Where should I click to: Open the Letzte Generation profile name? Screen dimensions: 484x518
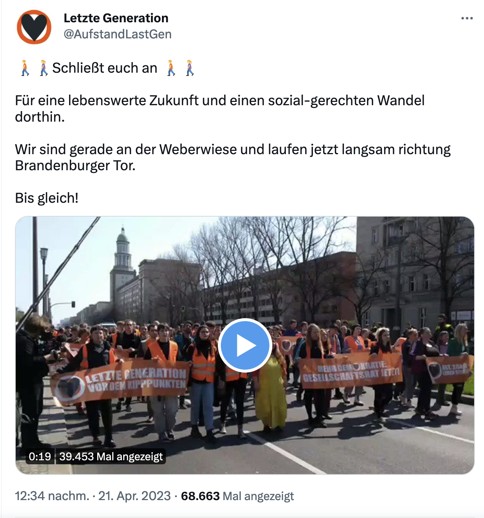point(116,18)
